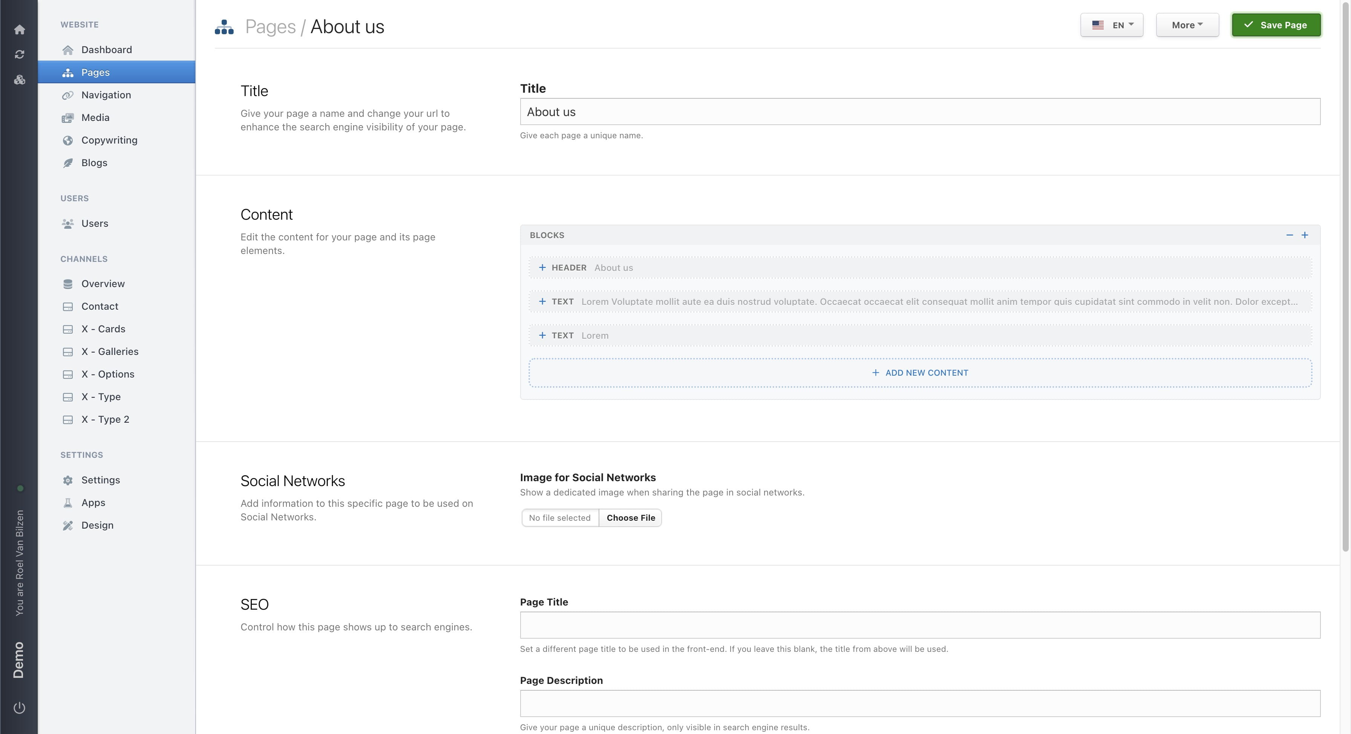Image resolution: width=1351 pixels, height=734 pixels.
Task: Click the Blogs feather icon
Action: (x=67, y=163)
